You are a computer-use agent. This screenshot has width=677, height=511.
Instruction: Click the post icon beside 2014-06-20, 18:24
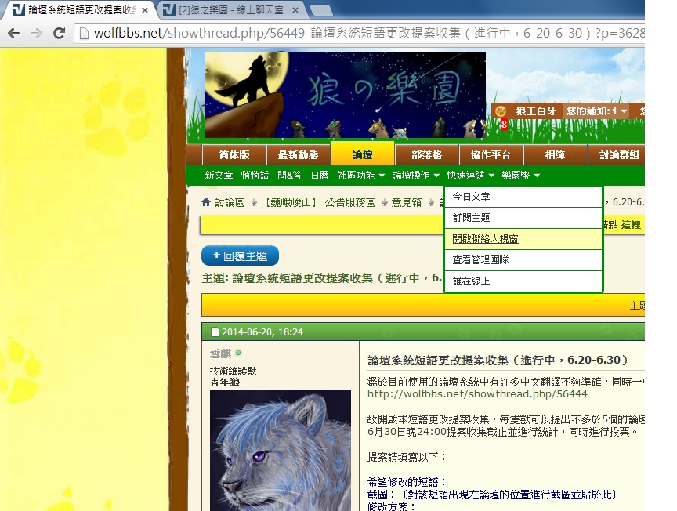coord(215,332)
